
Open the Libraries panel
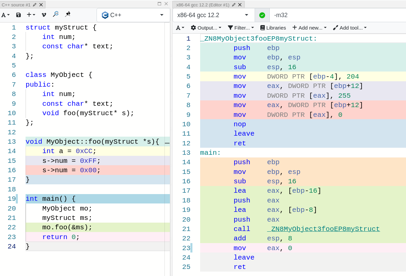[x=273, y=28]
